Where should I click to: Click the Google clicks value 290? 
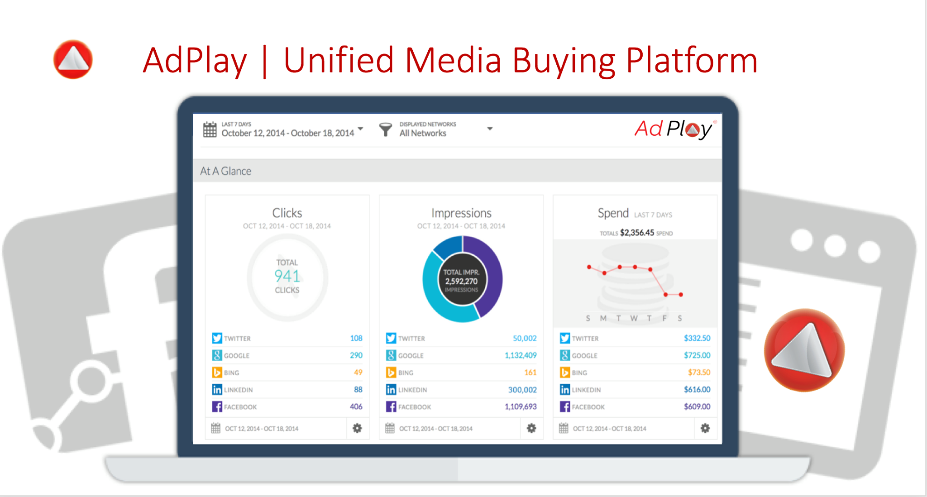pos(356,355)
